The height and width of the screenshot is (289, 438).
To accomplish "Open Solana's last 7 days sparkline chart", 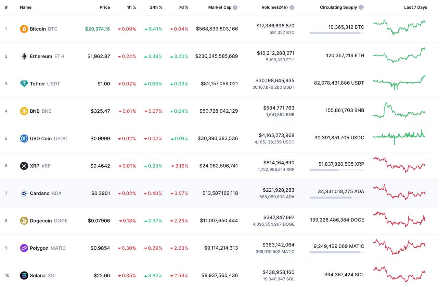I will (399, 274).
